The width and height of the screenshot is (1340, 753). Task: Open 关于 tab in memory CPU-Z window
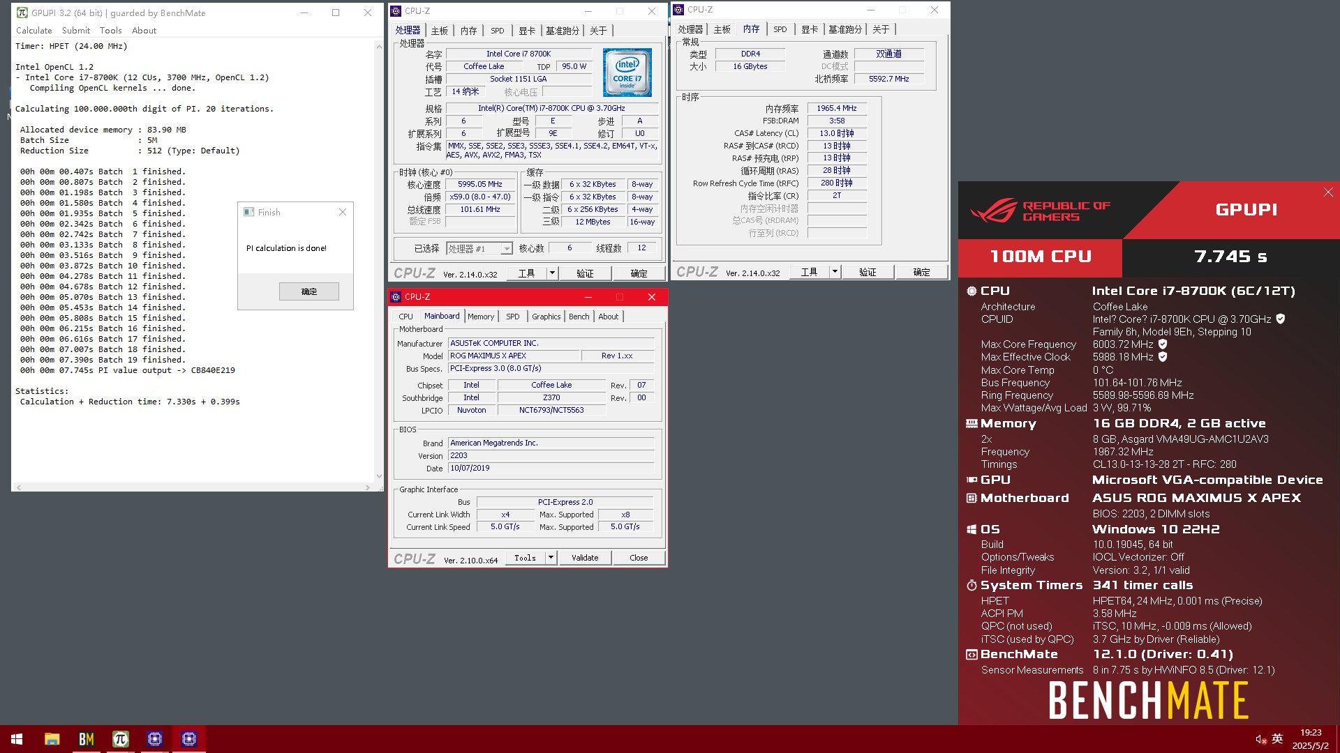pyautogui.click(x=881, y=29)
